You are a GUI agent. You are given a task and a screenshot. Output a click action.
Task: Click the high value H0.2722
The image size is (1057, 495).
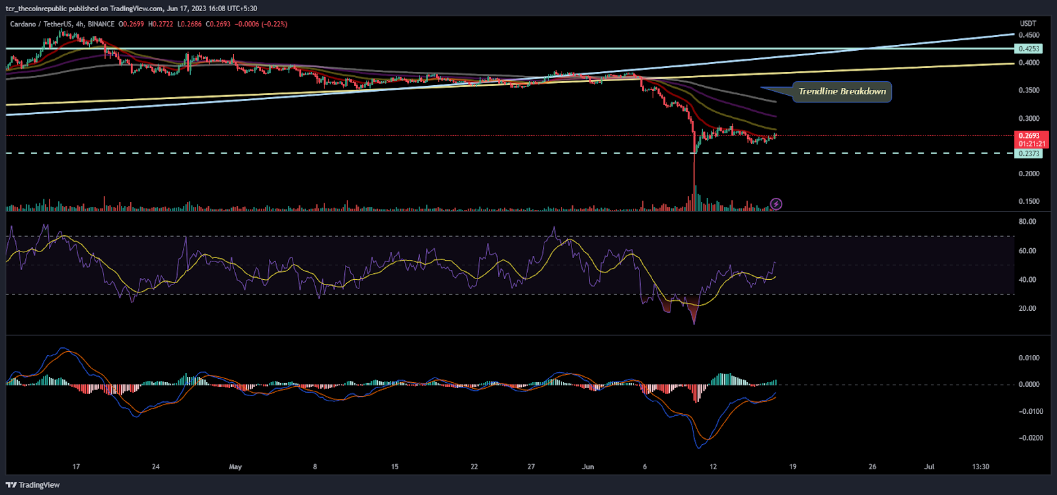tap(161, 24)
